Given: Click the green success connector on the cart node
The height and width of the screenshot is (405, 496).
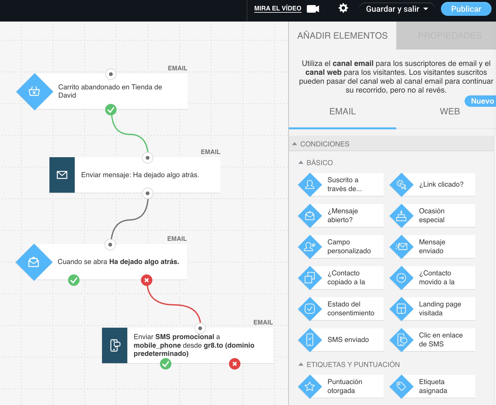Looking at the screenshot, I should [111, 110].
